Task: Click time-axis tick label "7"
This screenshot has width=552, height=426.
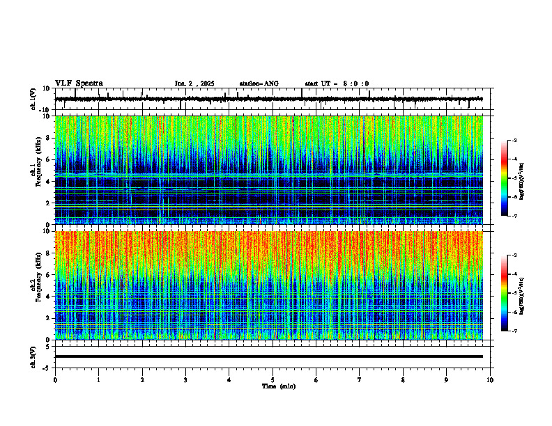Action: 360,380
